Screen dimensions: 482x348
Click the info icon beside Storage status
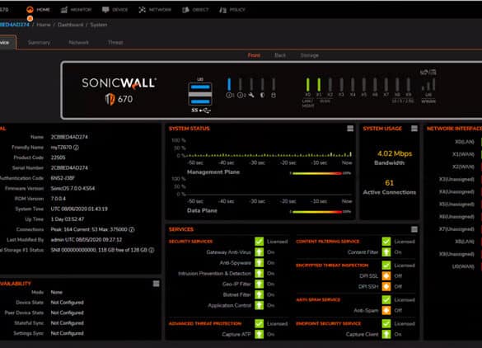point(152,250)
